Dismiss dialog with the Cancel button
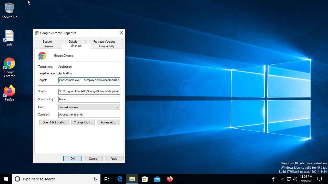The width and height of the screenshot is (328, 184). 93,159
